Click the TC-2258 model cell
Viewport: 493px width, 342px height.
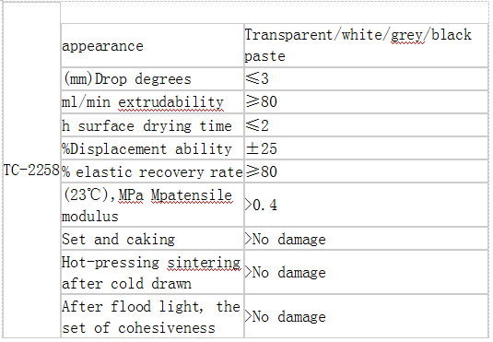(31, 171)
